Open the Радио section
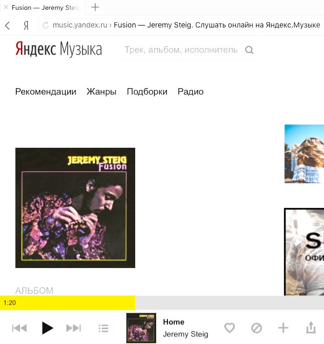The width and height of the screenshot is (324, 344). pos(191,92)
